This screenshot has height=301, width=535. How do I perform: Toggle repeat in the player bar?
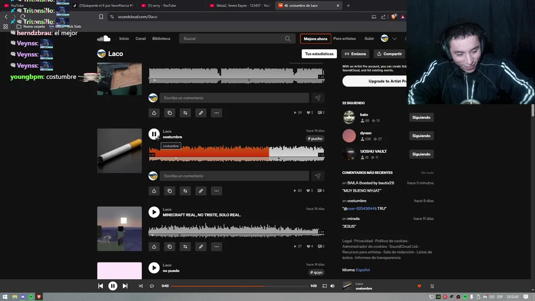tap(152, 286)
